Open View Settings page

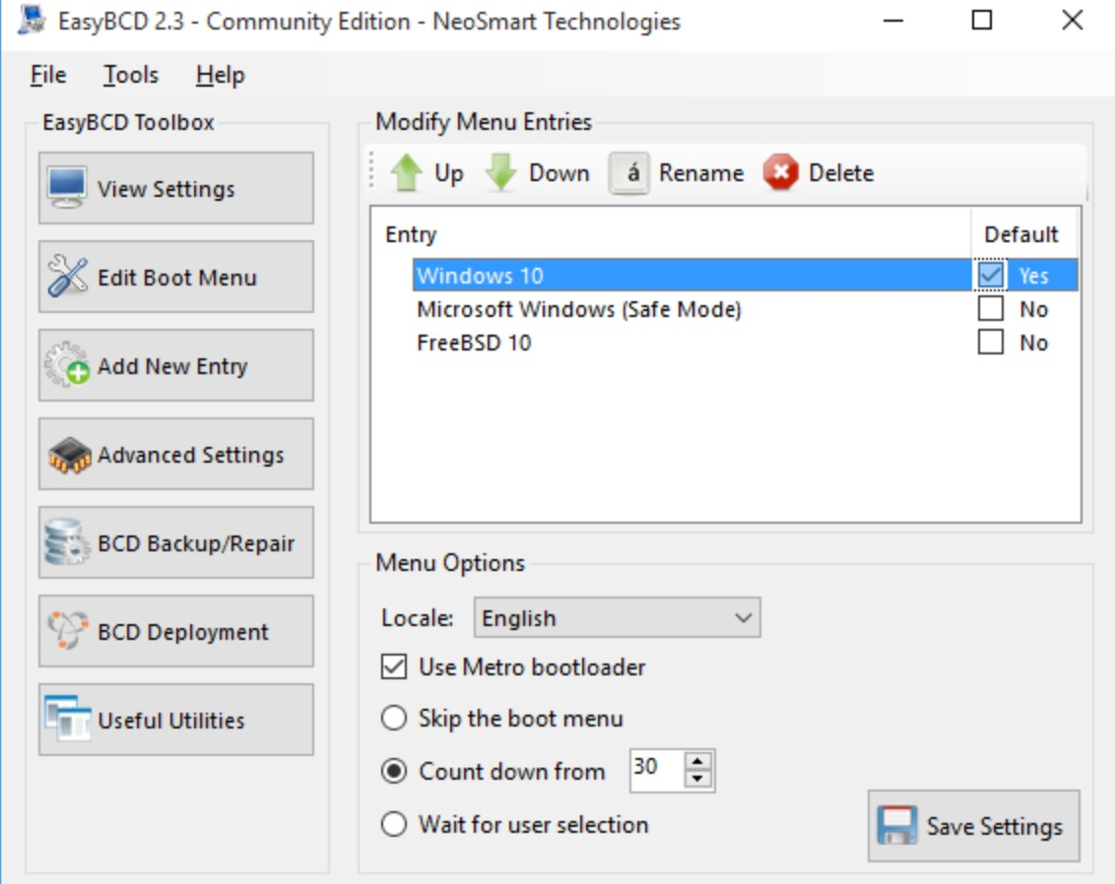[x=176, y=188]
